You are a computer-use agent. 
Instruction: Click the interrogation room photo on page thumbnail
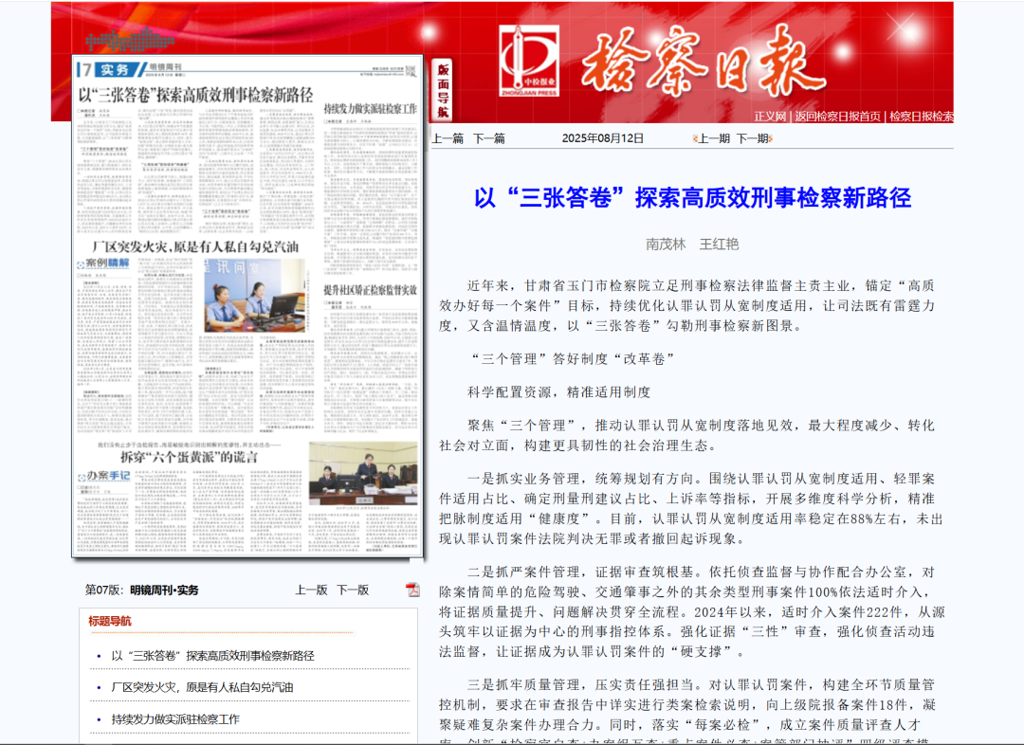pyautogui.click(x=254, y=296)
